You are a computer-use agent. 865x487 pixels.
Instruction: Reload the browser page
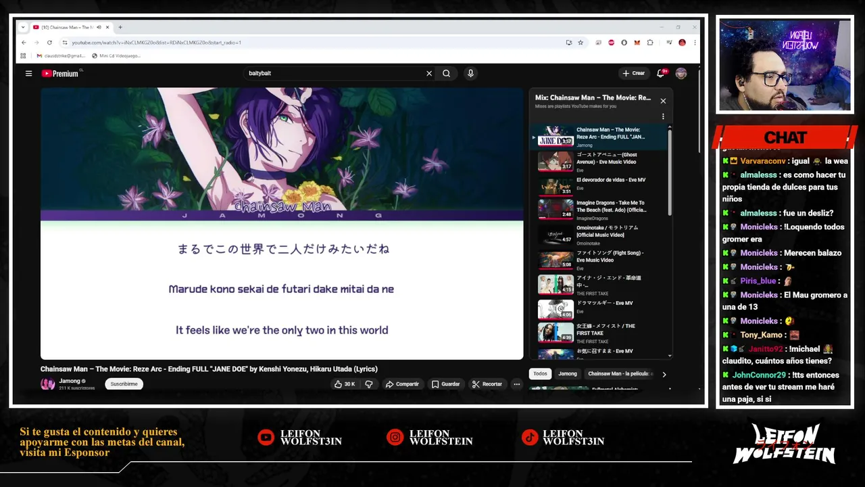(49, 43)
